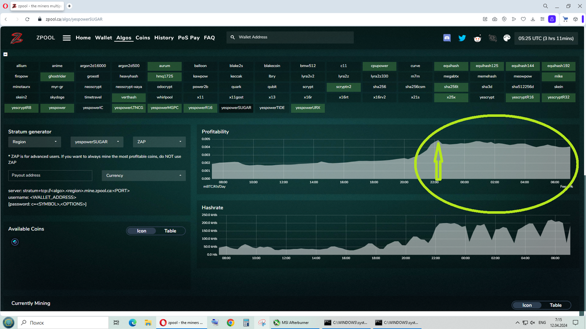This screenshot has height=329, width=586.
Task: Select the scryptn2 algorithm button
Action: click(343, 87)
